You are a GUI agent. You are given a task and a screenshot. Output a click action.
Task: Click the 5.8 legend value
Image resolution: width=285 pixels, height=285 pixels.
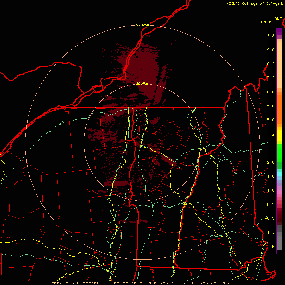tap(271, 106)
